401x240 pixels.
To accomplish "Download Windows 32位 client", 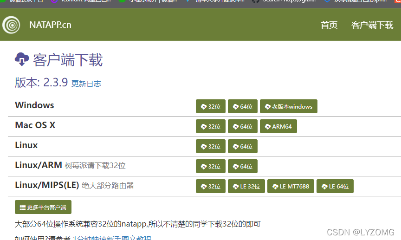I will [x=210, y=106].
